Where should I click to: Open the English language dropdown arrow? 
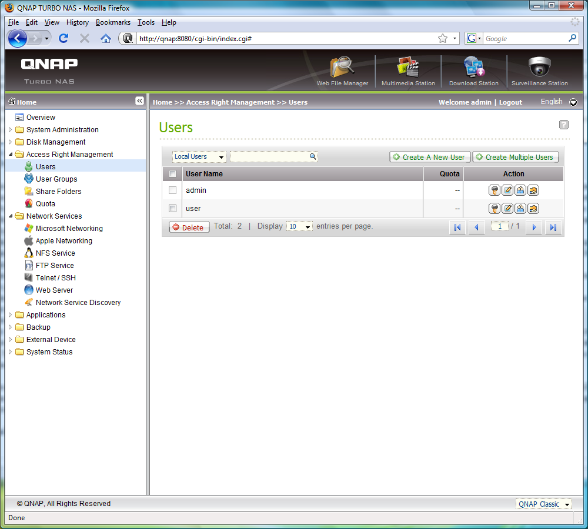point(573,102)
